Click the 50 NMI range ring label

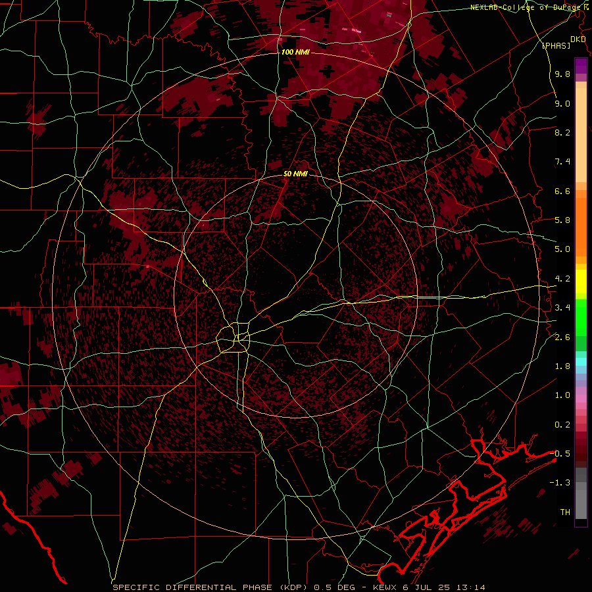click(295, 174)
